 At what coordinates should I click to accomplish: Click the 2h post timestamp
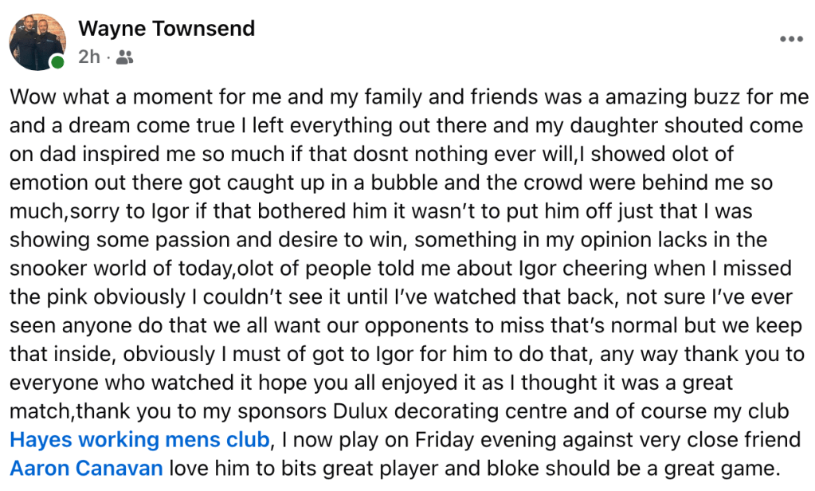click(x=88, y=57)
